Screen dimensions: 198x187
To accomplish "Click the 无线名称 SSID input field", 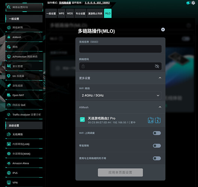I will (x=120, y=49).
